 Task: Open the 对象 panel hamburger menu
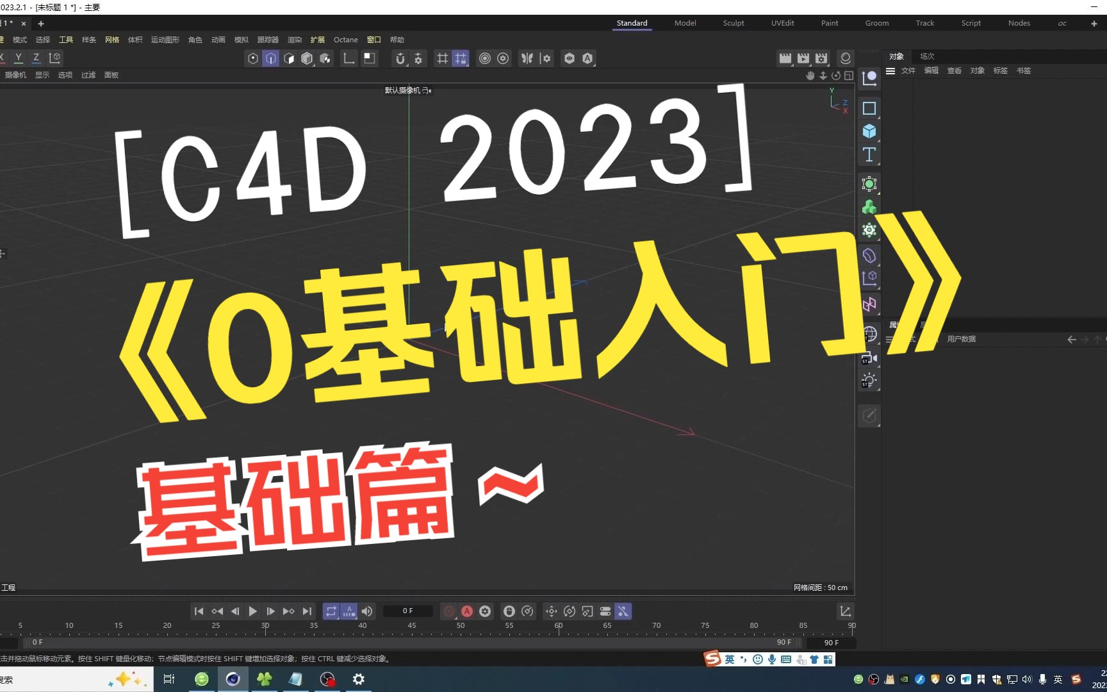coord(890,71)
